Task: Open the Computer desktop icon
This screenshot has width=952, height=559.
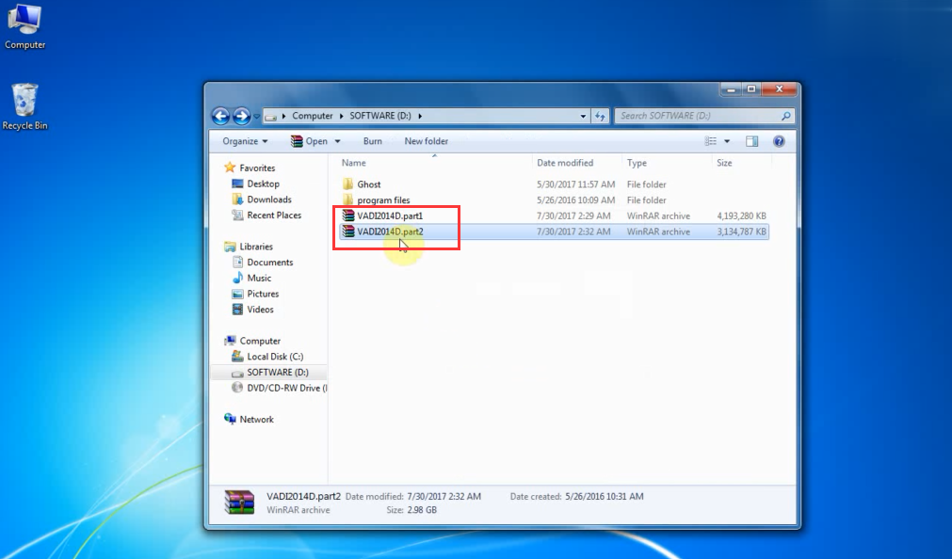Action: pyautogui.click(x=24, y=26)
